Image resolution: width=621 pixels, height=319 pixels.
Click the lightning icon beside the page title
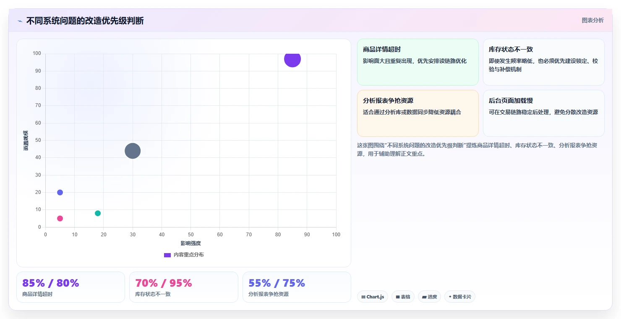click(20, 21)
